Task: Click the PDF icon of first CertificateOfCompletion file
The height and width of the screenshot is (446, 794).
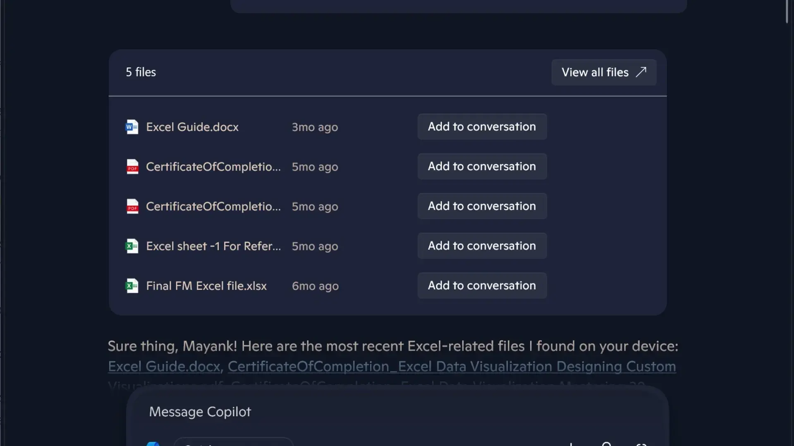Action: [x=132, y=166]
